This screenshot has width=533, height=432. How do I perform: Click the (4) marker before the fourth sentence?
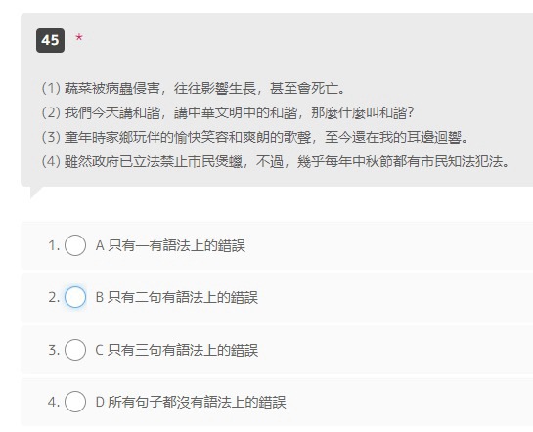(x=51, y=161)
